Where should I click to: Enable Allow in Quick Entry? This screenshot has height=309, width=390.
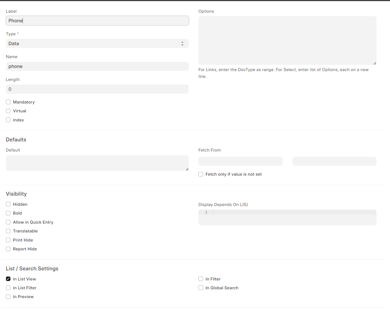[x=8, y=222]
